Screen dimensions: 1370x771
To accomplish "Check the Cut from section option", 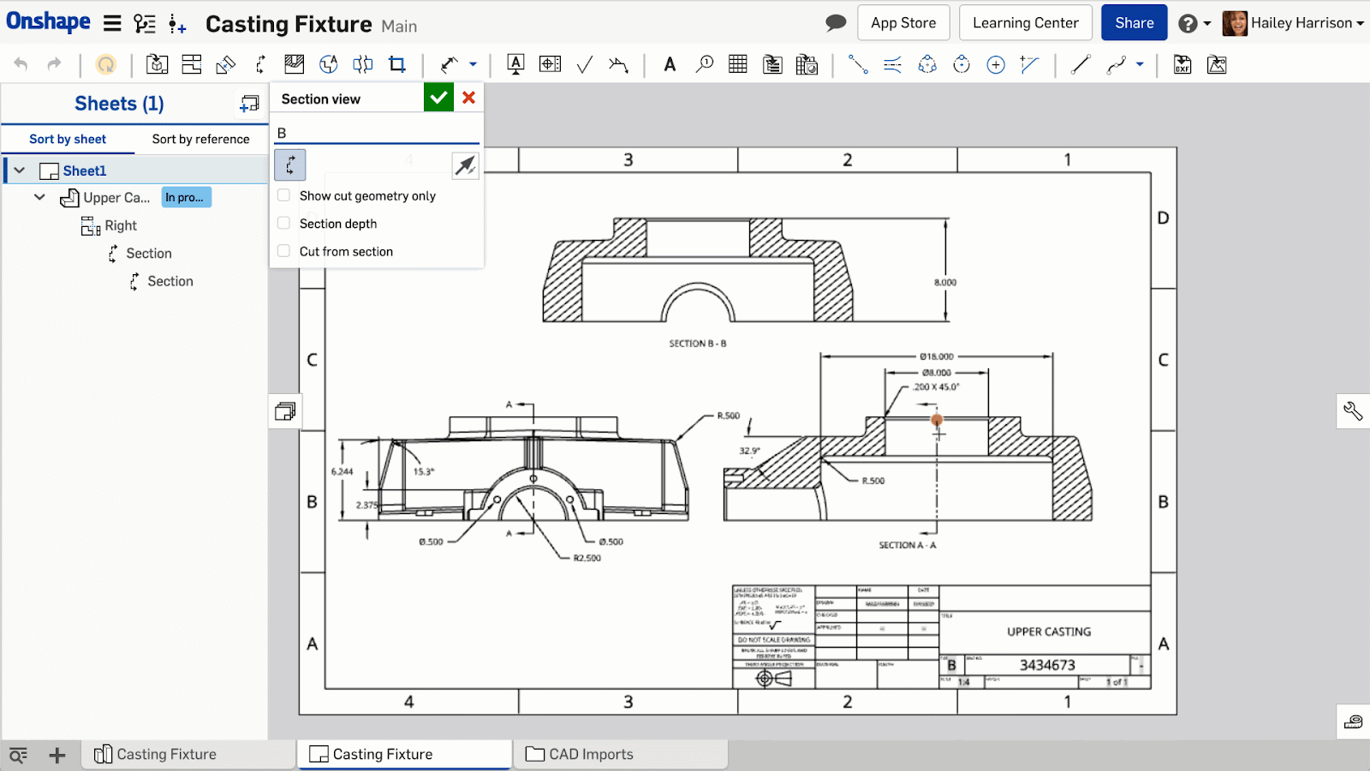I will 284,251.
